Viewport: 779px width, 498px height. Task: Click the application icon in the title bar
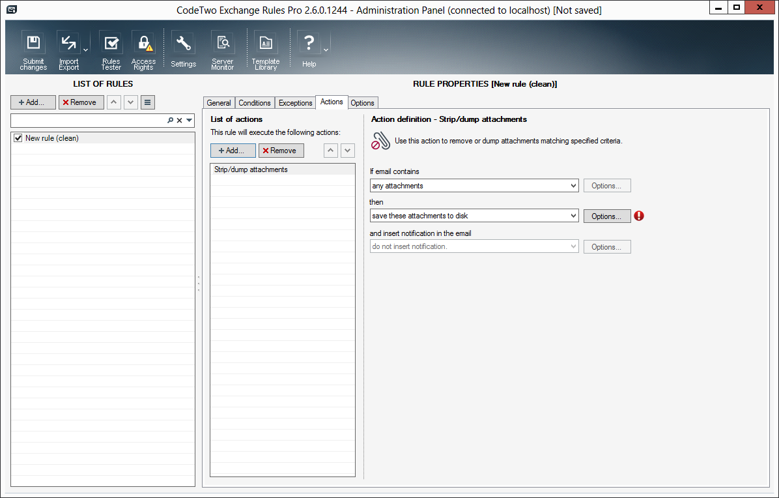pos(12,9)
